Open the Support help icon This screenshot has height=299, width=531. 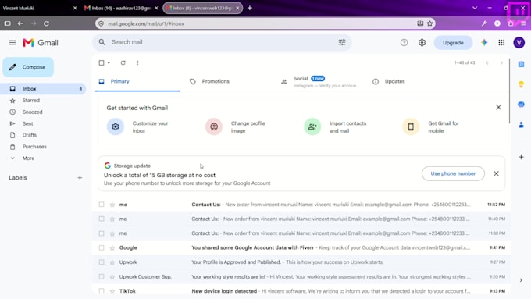click(404, 43)
